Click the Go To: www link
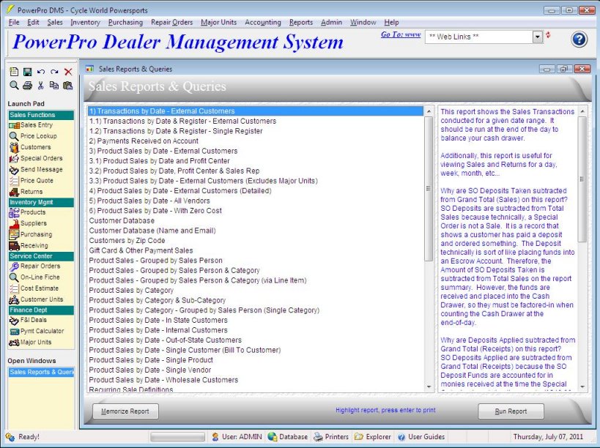Viewport: 600px width, 448px height. coord(401,34)
